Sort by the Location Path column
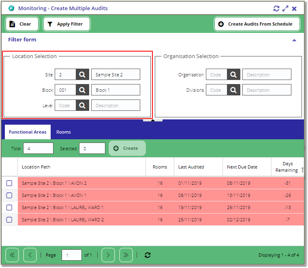Image resolution: width=308 pixels, height=268 pixels. (82, 167)
